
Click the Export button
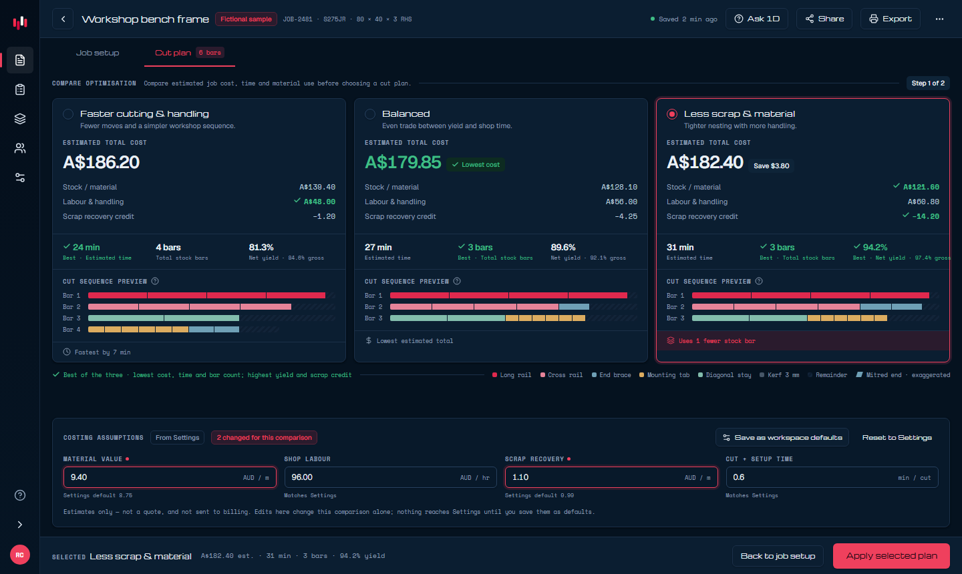(891, 19)
